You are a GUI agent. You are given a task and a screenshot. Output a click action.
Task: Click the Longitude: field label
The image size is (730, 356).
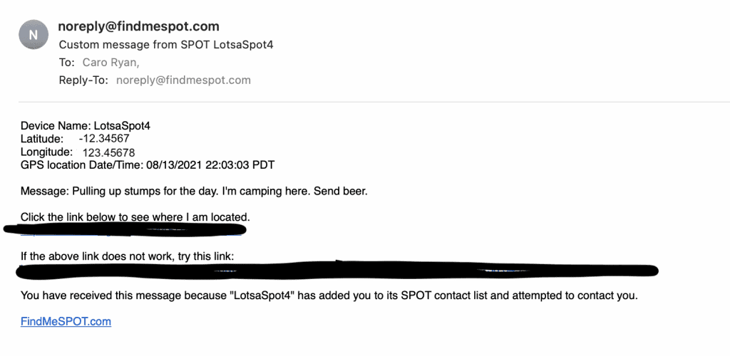pos(46,152)
